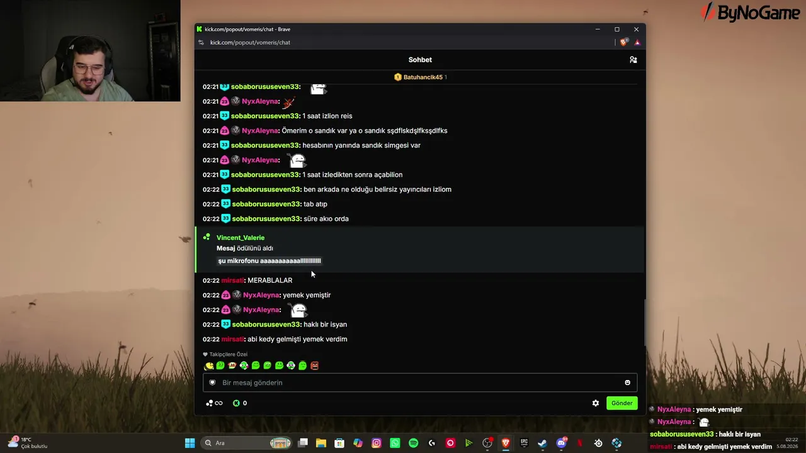Image resolution: width=806 pixels, height=453 pixels.
Task: Click the message 'süre akıo orda'
Action: coord(326,219)
